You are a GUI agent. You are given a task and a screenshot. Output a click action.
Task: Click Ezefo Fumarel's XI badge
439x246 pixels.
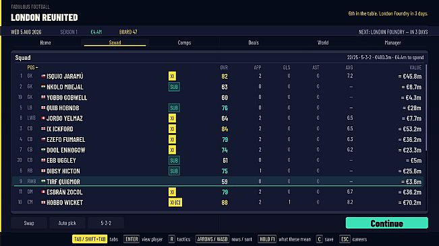(172, 139)
